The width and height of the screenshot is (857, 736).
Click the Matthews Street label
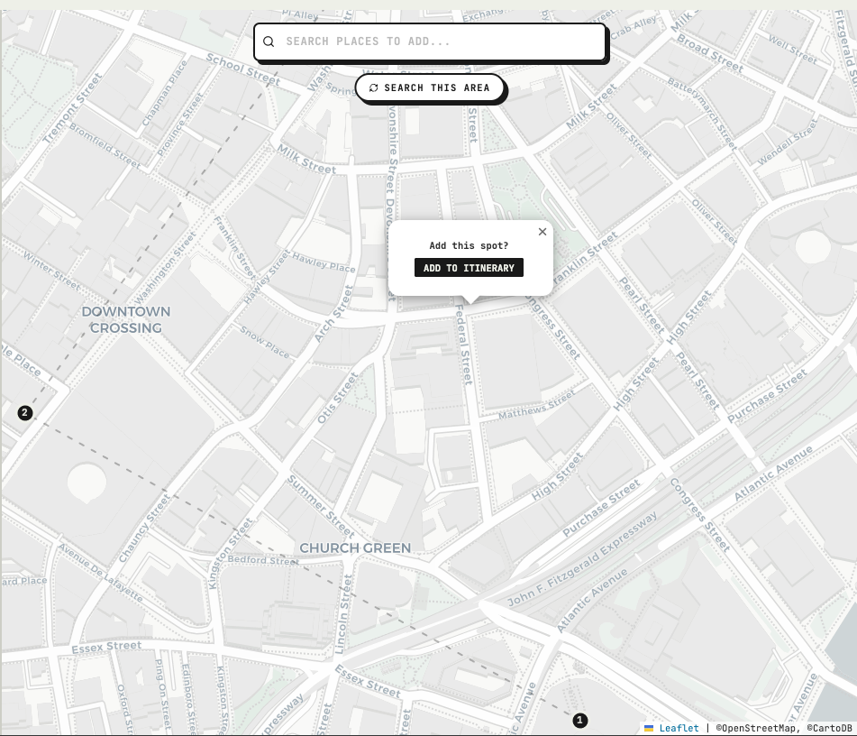pyautogui.click(x=537, y=405)
